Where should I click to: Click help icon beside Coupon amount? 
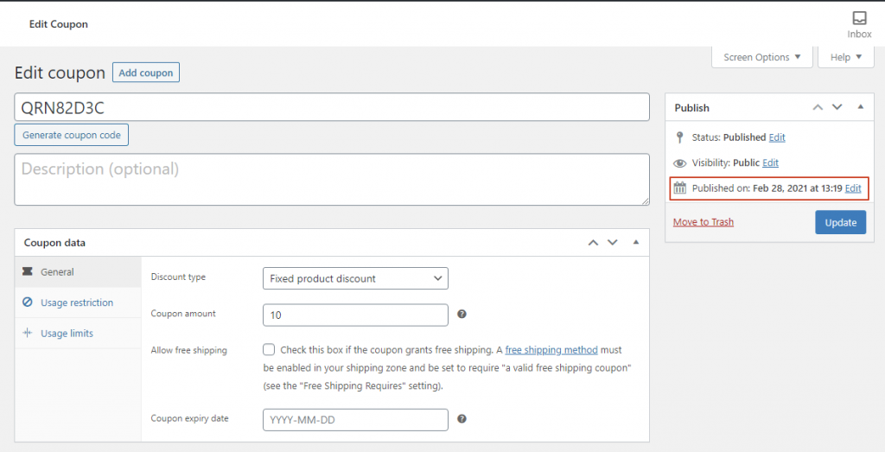(462, 315)
